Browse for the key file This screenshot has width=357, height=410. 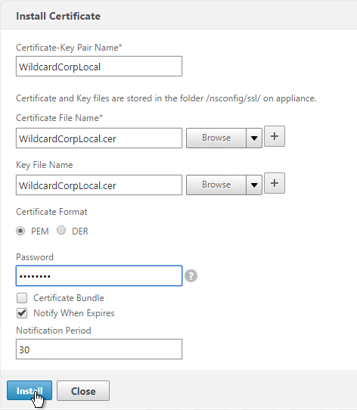point(216,185)
